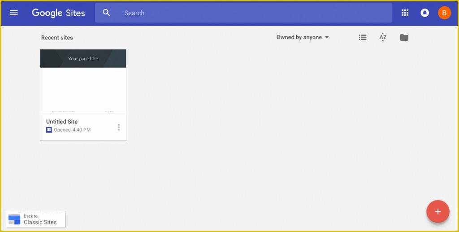Open Untitled Site's more options menu
Screen dimensions: 459x232
click(119, 127)
